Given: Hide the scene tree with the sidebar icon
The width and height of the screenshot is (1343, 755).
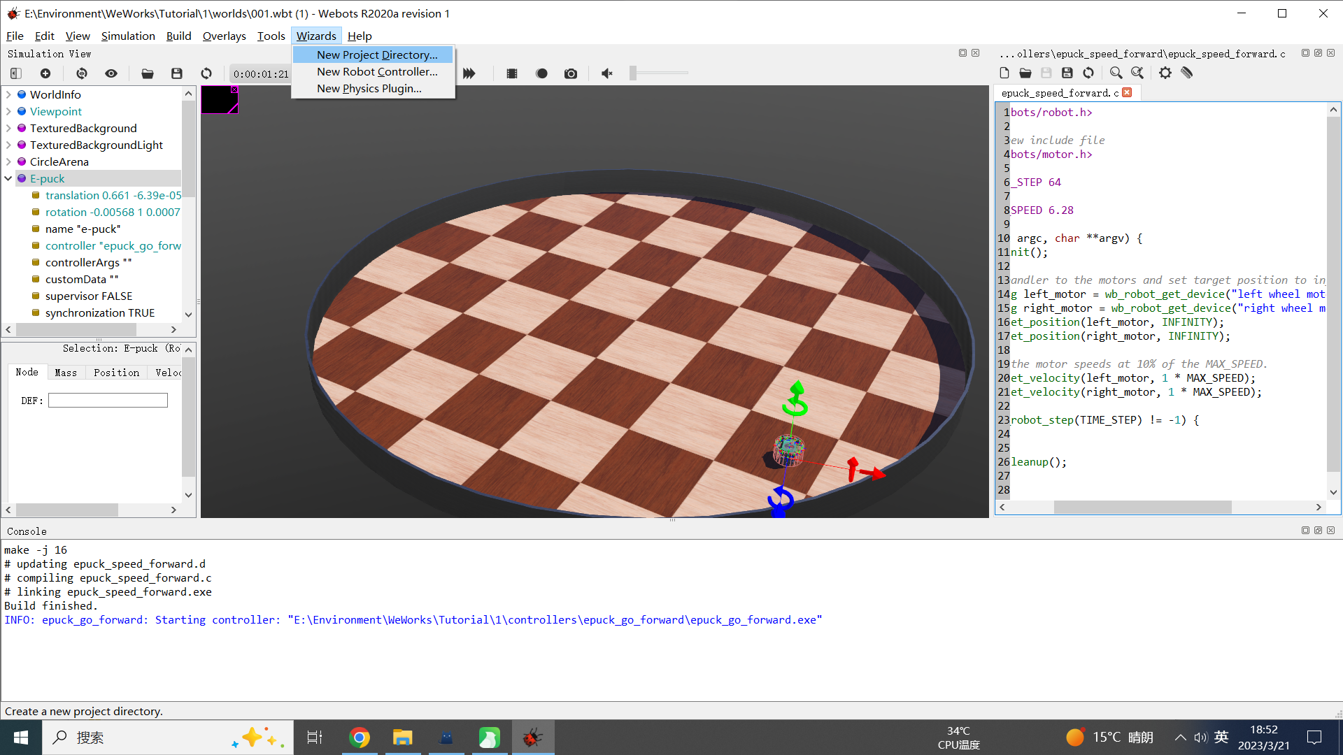Looking at the screenshot, I should [x=16, y=73].
